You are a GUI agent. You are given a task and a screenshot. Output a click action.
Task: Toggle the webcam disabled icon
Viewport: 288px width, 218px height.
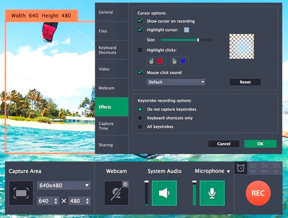point(116,193)
